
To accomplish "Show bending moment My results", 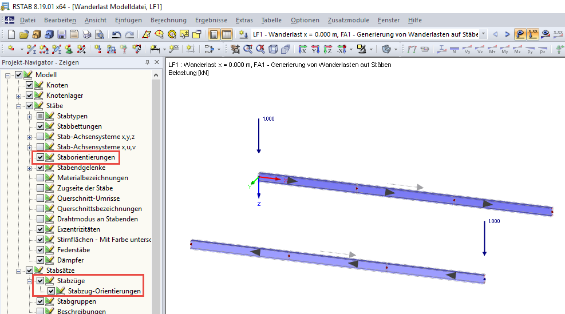I will click(505, 49).
